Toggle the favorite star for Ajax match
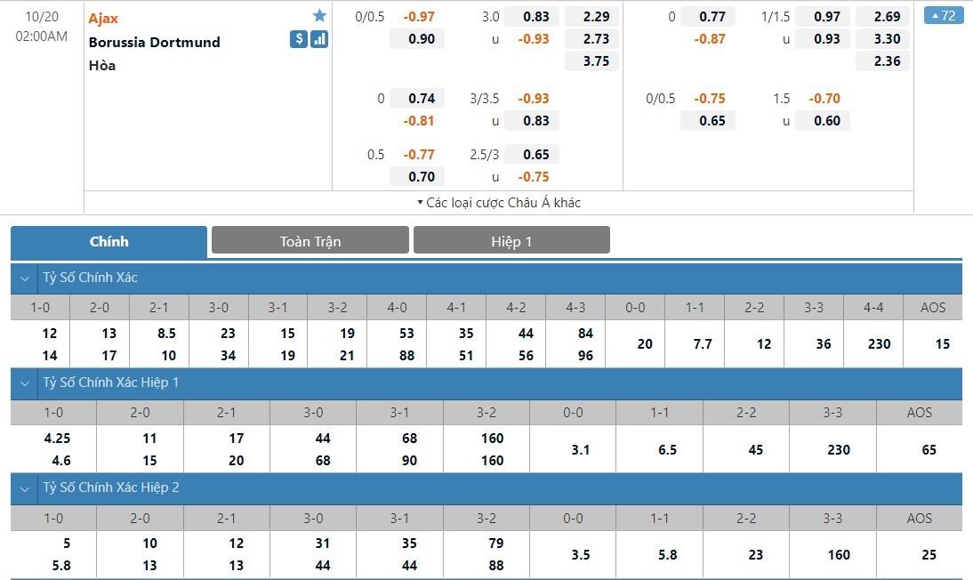 coord(319,16)
